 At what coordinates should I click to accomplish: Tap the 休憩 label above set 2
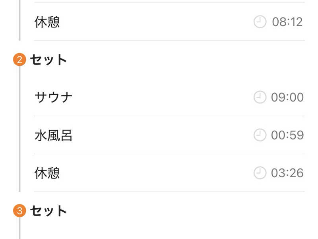click(x=47, y=22)
